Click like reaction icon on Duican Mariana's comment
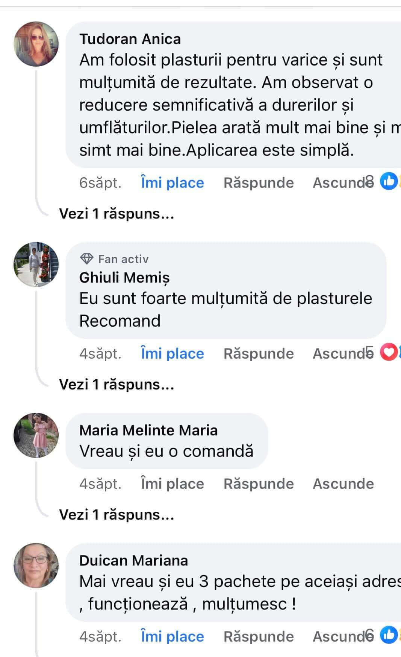 pos(388,636)
